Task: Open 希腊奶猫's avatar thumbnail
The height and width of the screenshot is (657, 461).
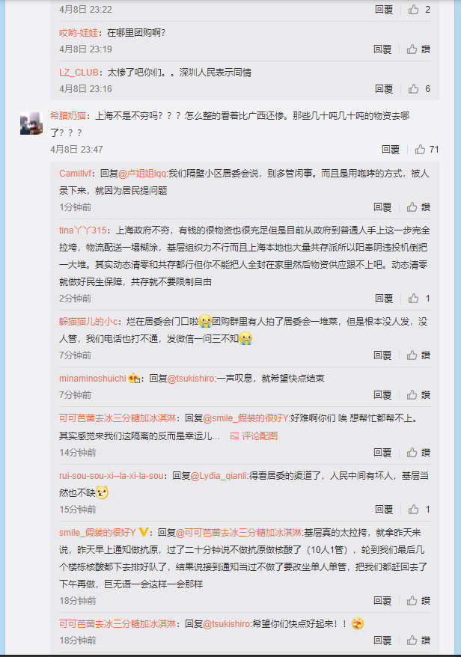Action: pyautogui.click(x=31, y=123)
